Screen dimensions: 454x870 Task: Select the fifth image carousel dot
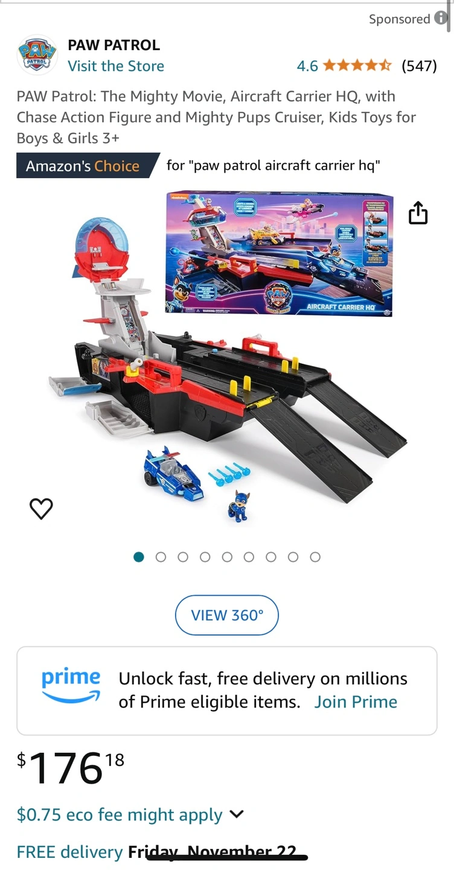point(227,557)
